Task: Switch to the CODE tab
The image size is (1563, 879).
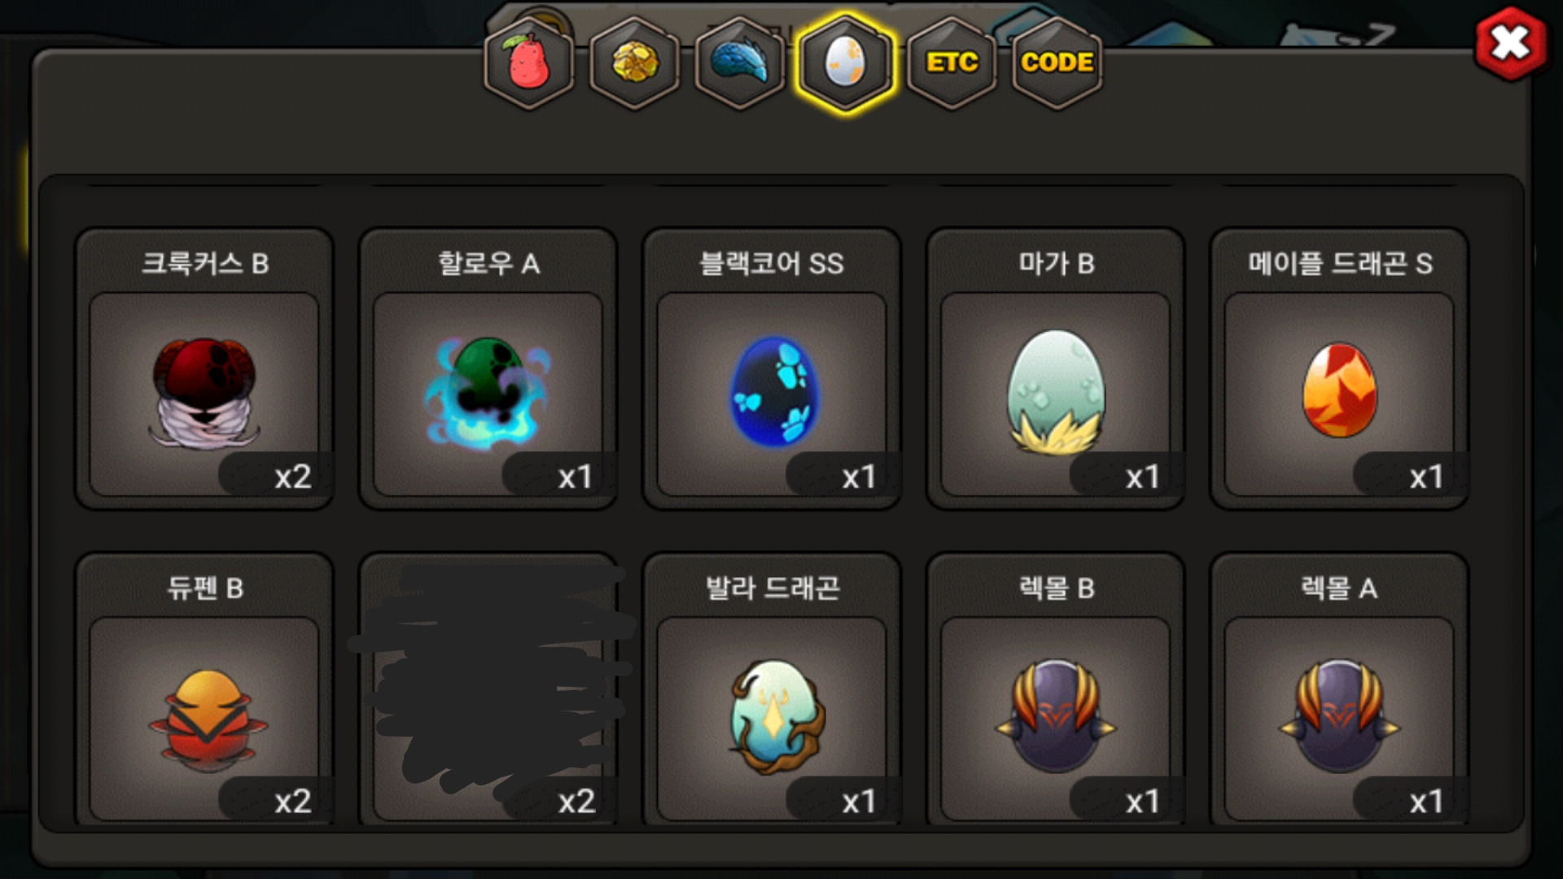Action: [1057, 63]
